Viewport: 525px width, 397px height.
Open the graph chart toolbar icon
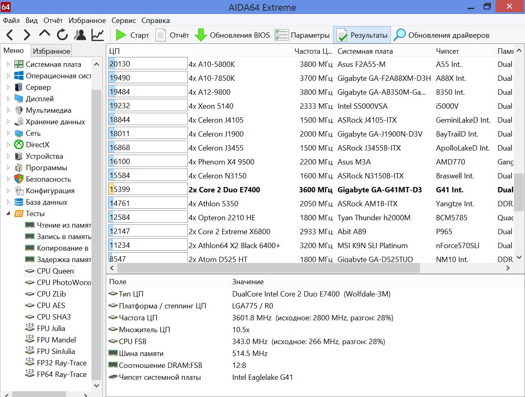(x=98, y=35)
